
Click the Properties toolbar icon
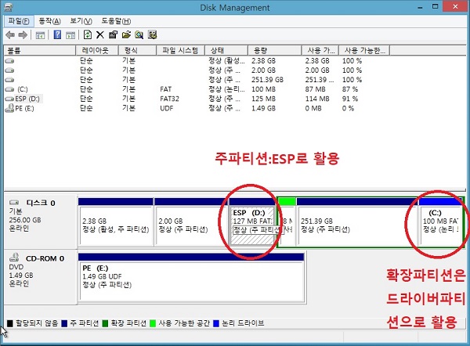(113, 34)
